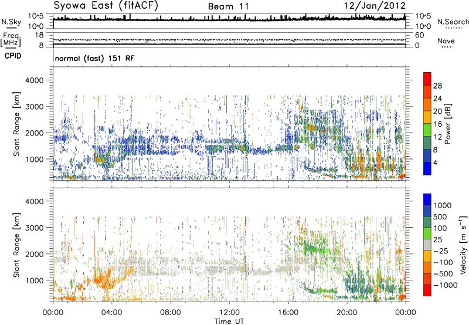The height and width of the screenshot is (325, 469).
Task: Select the 'CPID' row label
Action: click(x=13, y=56)
